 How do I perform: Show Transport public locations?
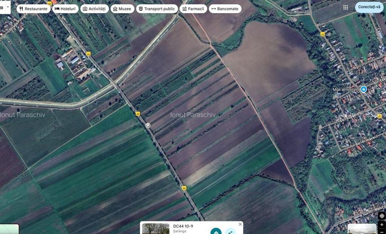pyautogui.click(x=157, y=9)
